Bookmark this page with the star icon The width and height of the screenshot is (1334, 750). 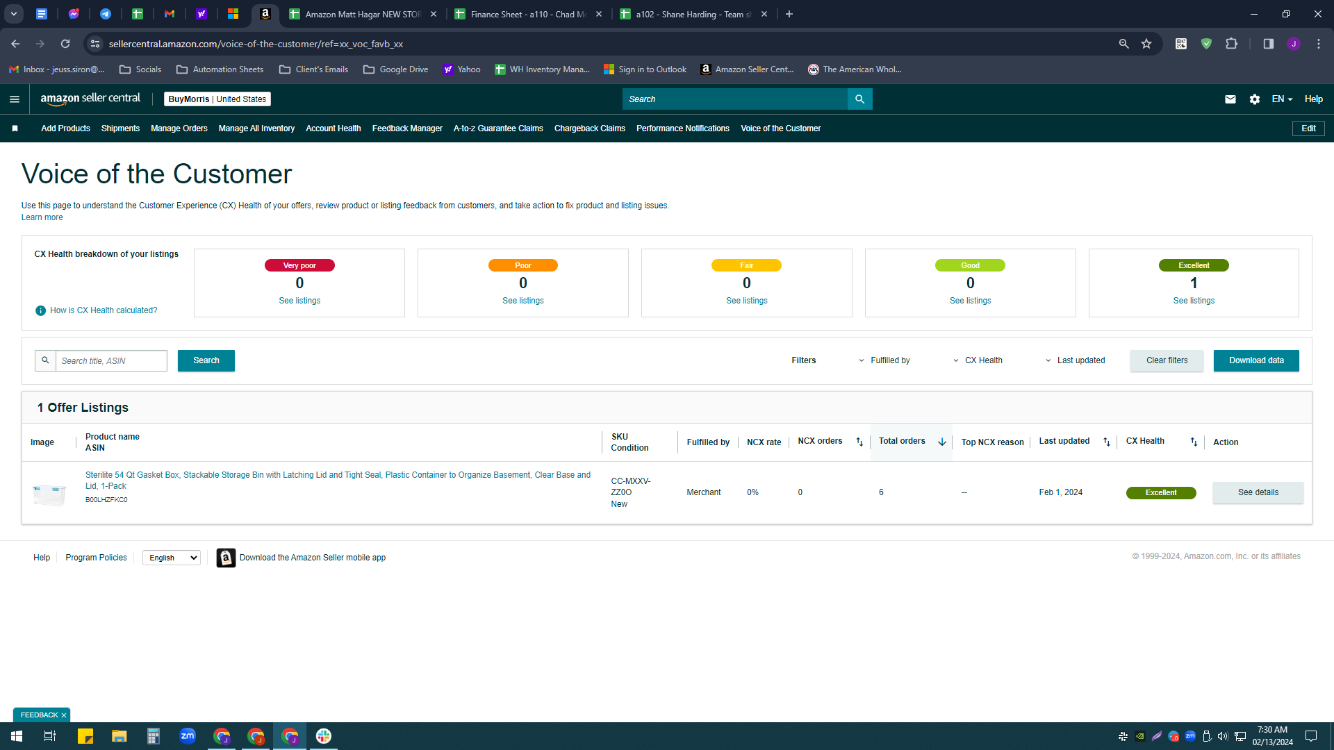1146,44
